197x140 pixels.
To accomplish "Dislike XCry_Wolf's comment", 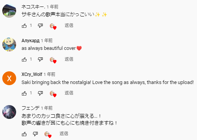I will point(40,93).
